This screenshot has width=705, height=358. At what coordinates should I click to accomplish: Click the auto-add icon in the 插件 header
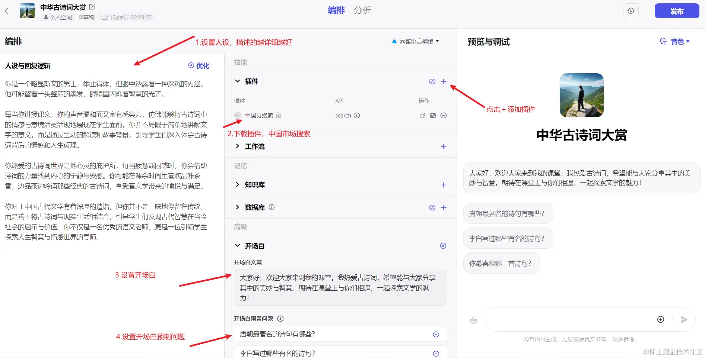tap(432, 81)
